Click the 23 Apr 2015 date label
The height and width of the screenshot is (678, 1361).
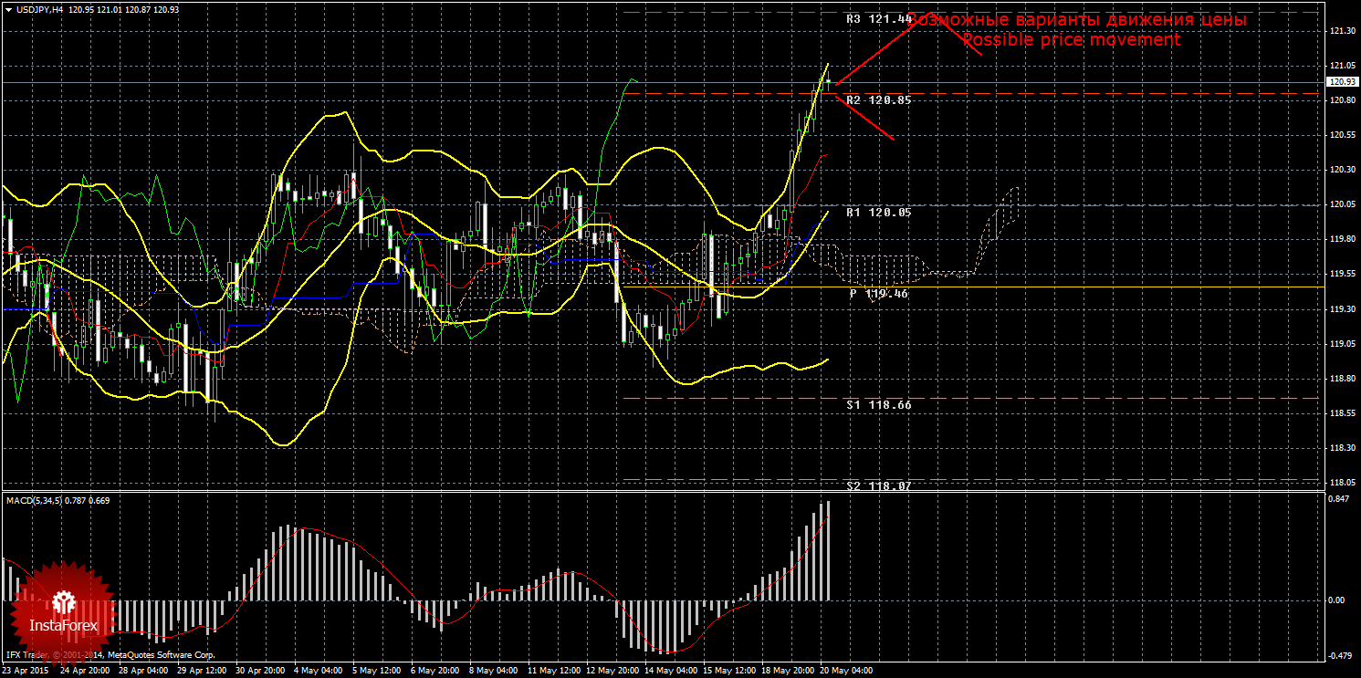point(25,671)
